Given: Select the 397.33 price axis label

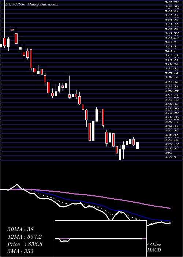Looking at the screenshot, I should point(172,82).
